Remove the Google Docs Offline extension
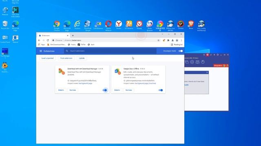261x146 pixels. (x=129, y=90)
